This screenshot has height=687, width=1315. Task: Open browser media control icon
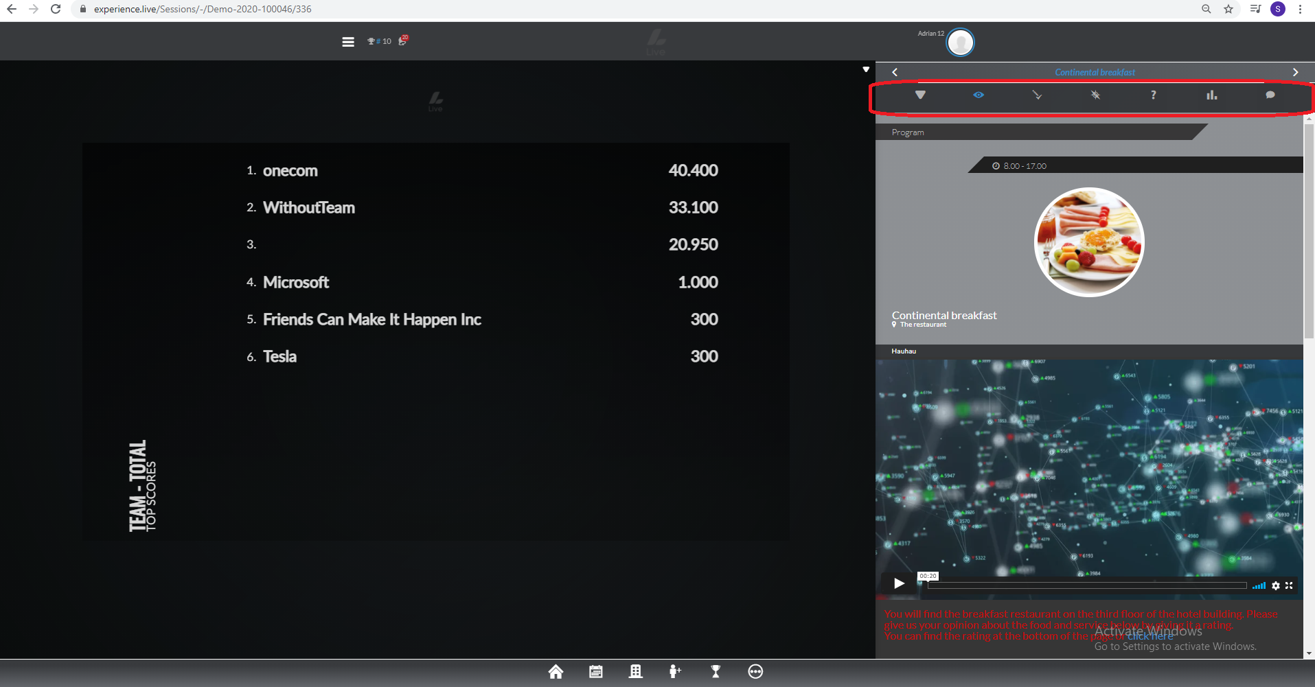point(1255,9)
